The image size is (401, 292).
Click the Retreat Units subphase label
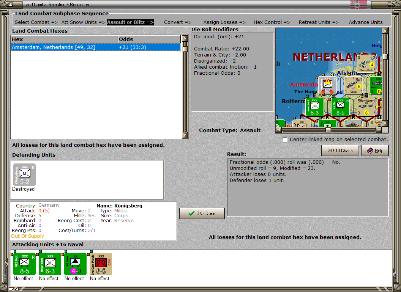pyautogui.click(x=318, y=22)
